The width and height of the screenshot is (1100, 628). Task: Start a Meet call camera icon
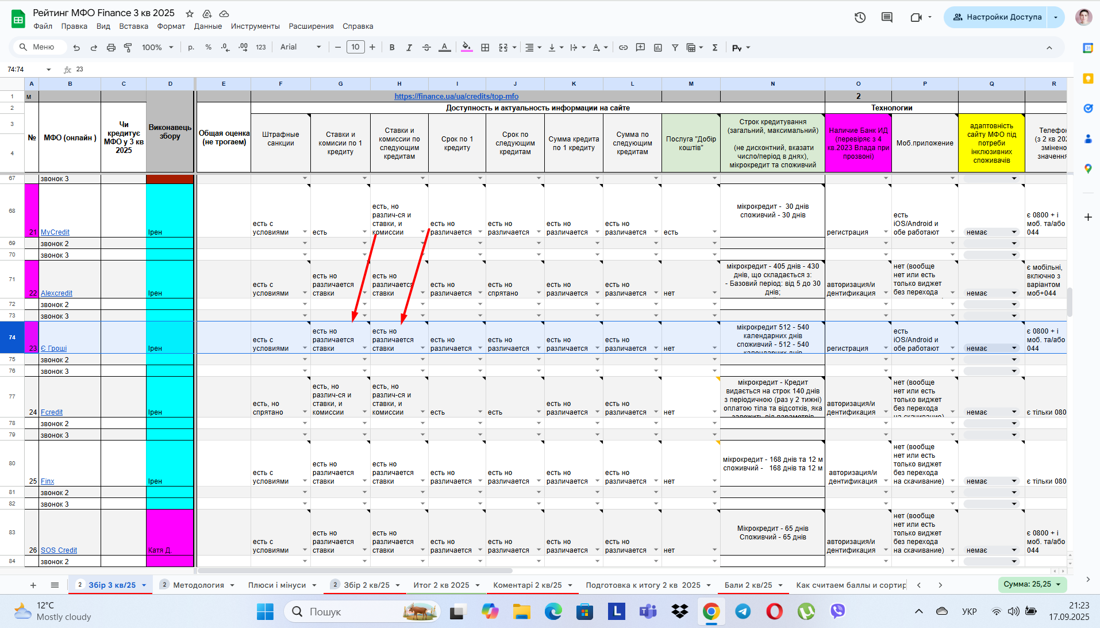[x=916, y=17]
